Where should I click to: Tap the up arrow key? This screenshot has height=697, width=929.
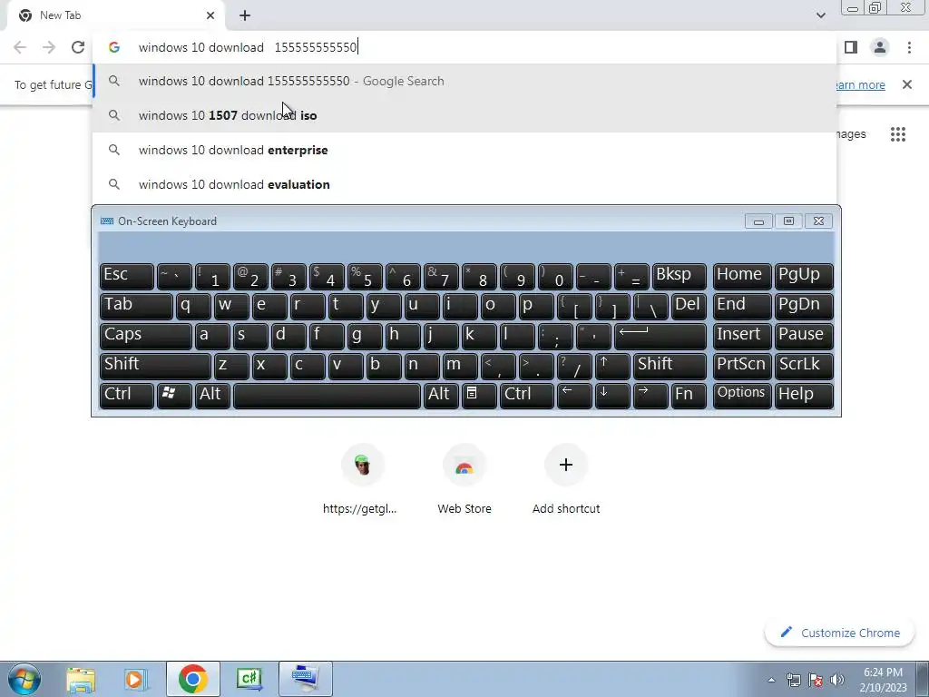coord(612,365)
